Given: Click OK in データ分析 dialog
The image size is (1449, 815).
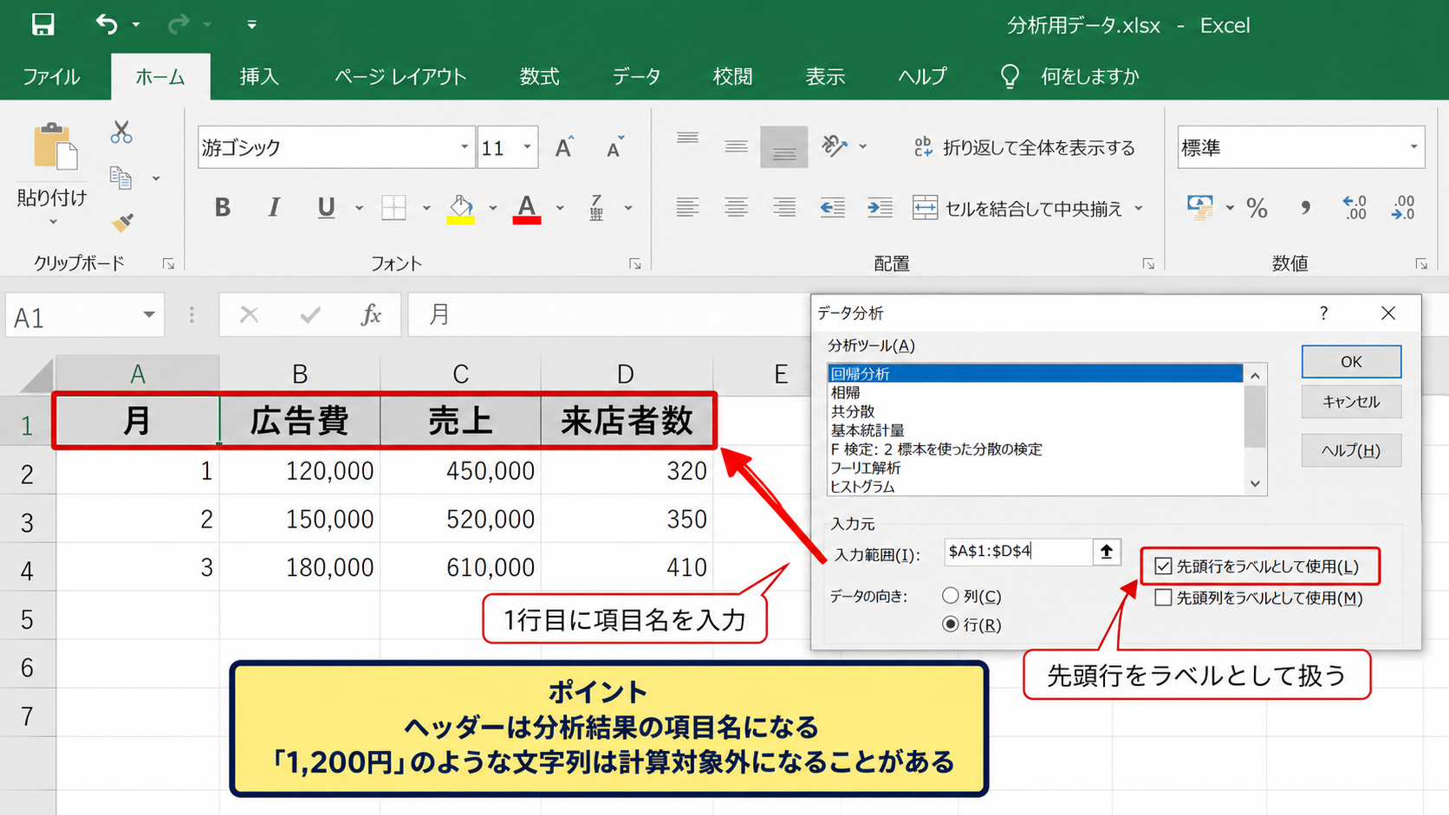Looking at the screenshot, I should click(1351, 361).
